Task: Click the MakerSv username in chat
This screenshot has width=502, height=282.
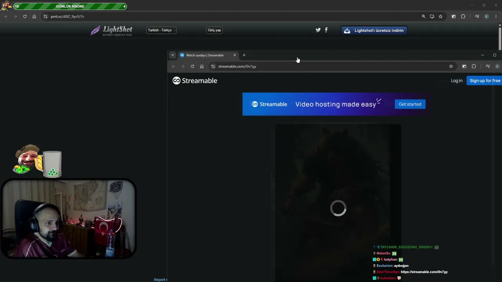Action: pos(384,253)
